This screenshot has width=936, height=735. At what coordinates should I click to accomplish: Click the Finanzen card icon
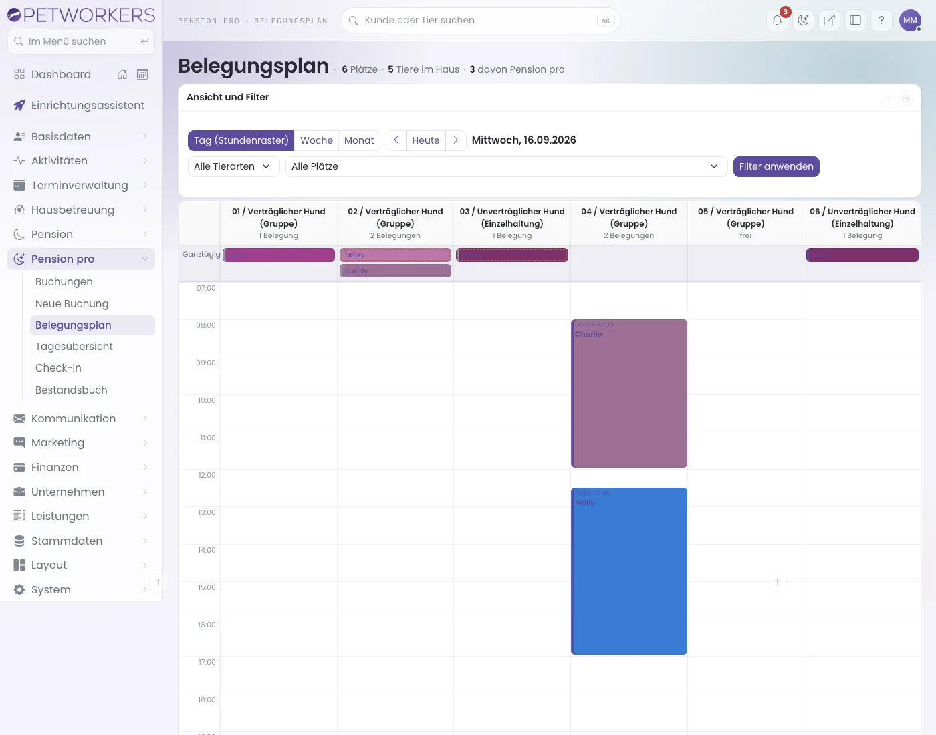pos(19,467)
